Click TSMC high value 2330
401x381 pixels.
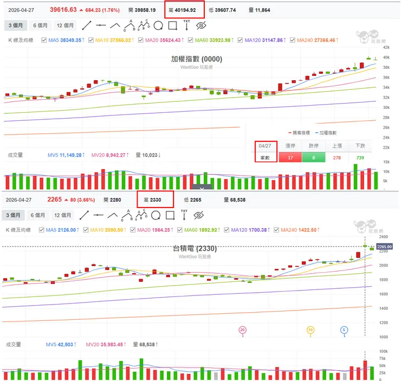[x=156, y=200]
